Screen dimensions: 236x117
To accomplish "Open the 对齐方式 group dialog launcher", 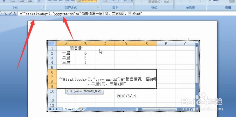I will point(98,7).
